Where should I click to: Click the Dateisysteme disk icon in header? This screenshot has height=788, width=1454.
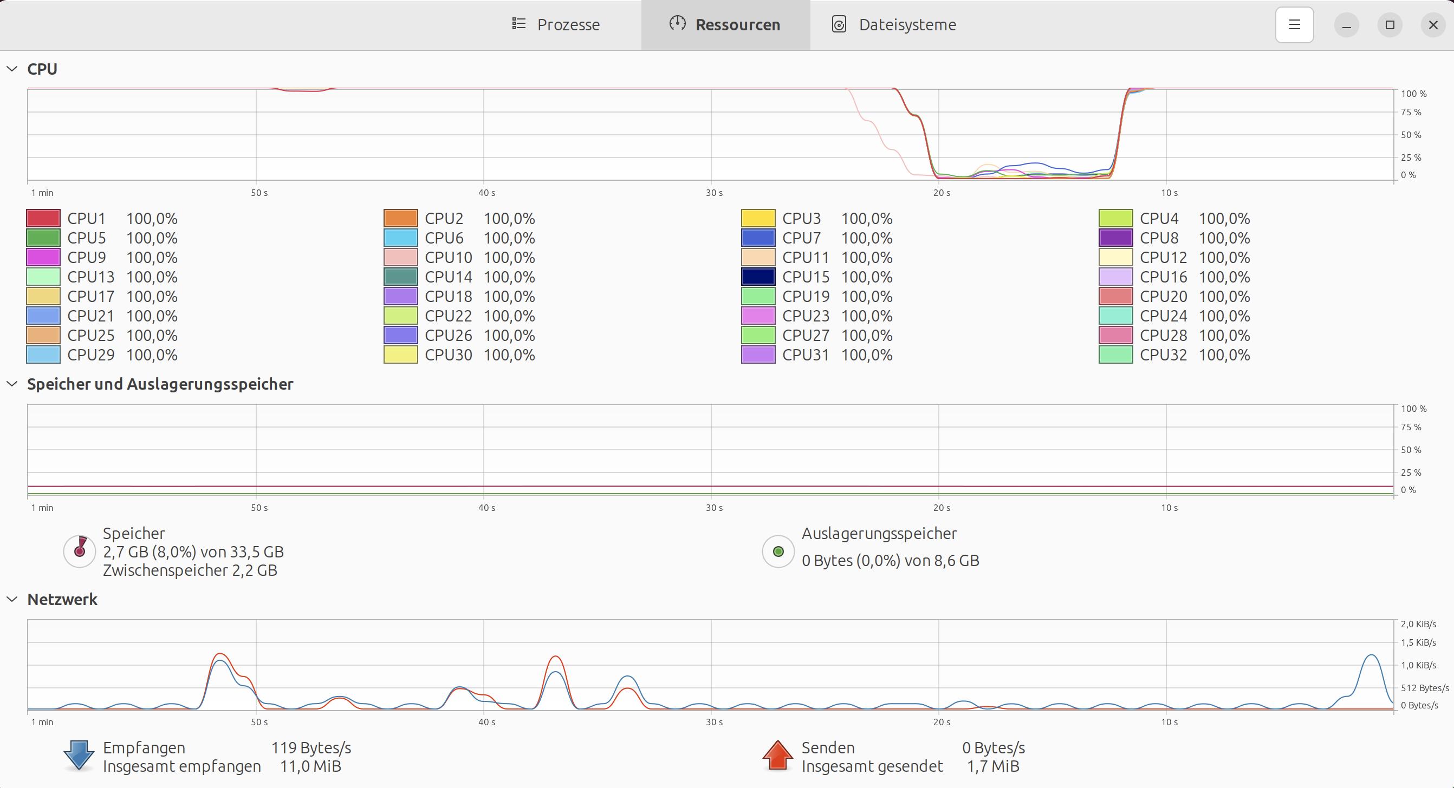point(839,25)
